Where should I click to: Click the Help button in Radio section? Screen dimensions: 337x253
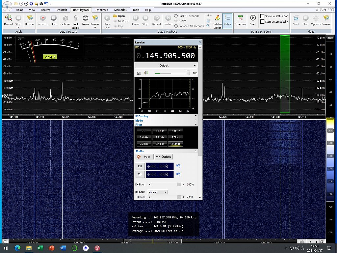coord(144,156)
